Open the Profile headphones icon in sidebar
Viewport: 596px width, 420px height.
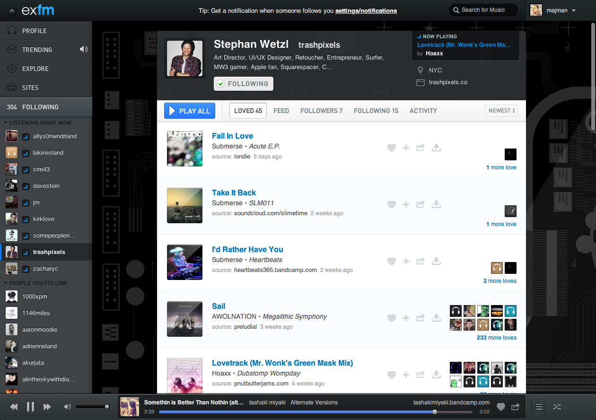[12, 31]
